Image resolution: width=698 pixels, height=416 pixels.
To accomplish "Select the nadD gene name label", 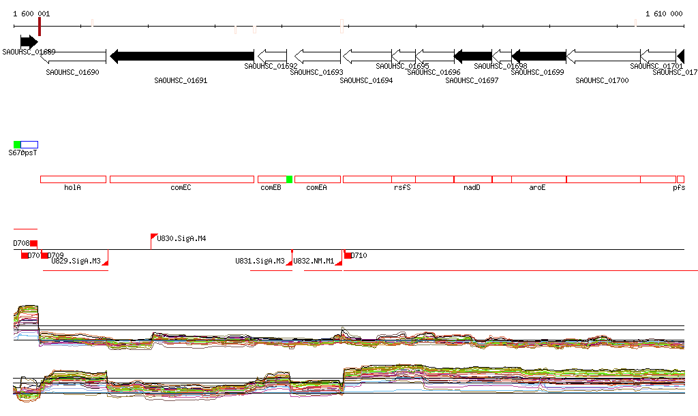I will pyautogui.click(x=472, y=187).
